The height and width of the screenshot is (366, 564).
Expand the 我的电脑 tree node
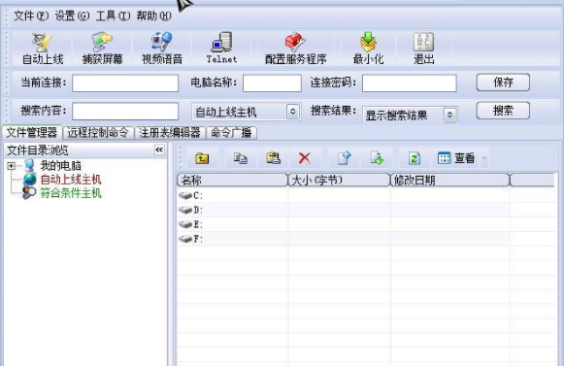[11, 166]
